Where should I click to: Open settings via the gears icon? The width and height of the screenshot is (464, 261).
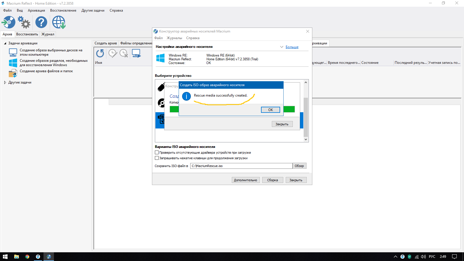(x=24, y=22)
